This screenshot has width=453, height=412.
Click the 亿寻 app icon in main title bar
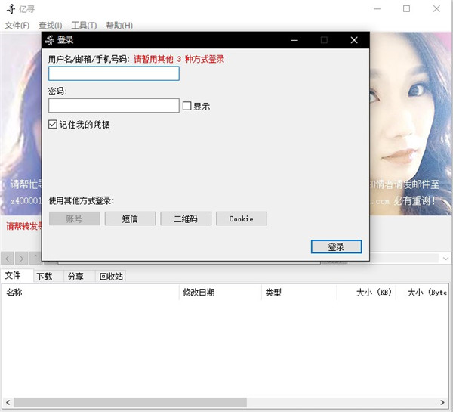click(11, 9)
